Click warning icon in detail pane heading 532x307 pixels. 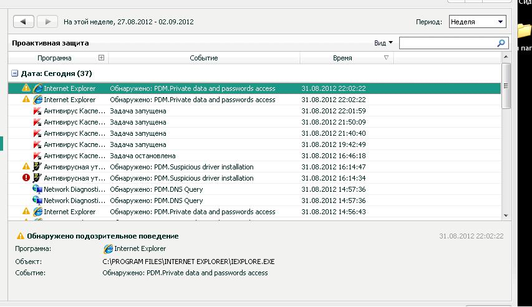coord(21,236)
